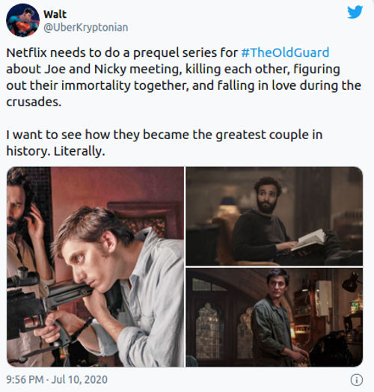
Task: Click the desk lamp in bottom-right photo
Action: pyautogui.click(x=352, y=281)
